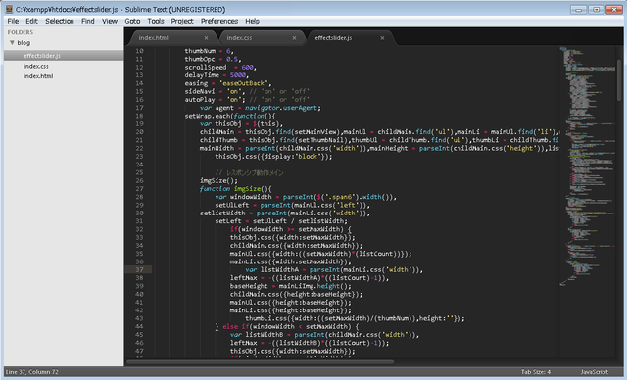Click the navigator.userAgent text
This screenshot has height=380, width=627.
point(281,108)
